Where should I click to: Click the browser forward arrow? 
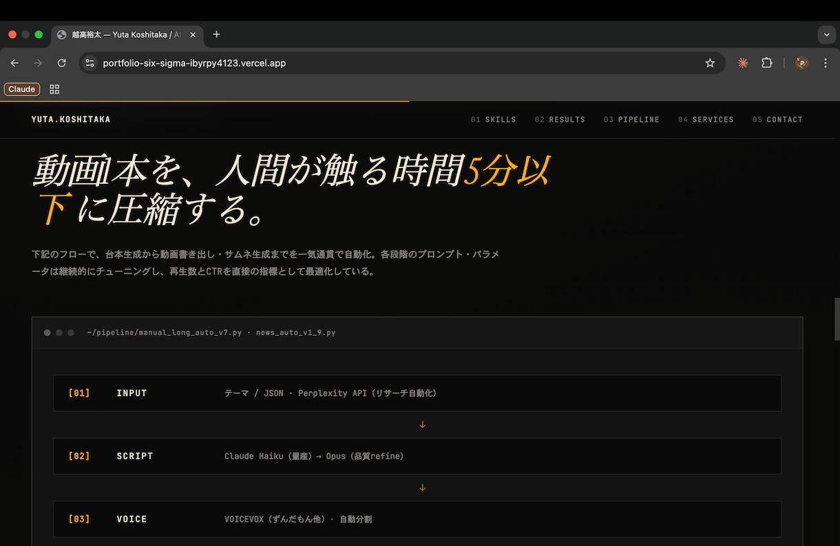tap(38, 63)
